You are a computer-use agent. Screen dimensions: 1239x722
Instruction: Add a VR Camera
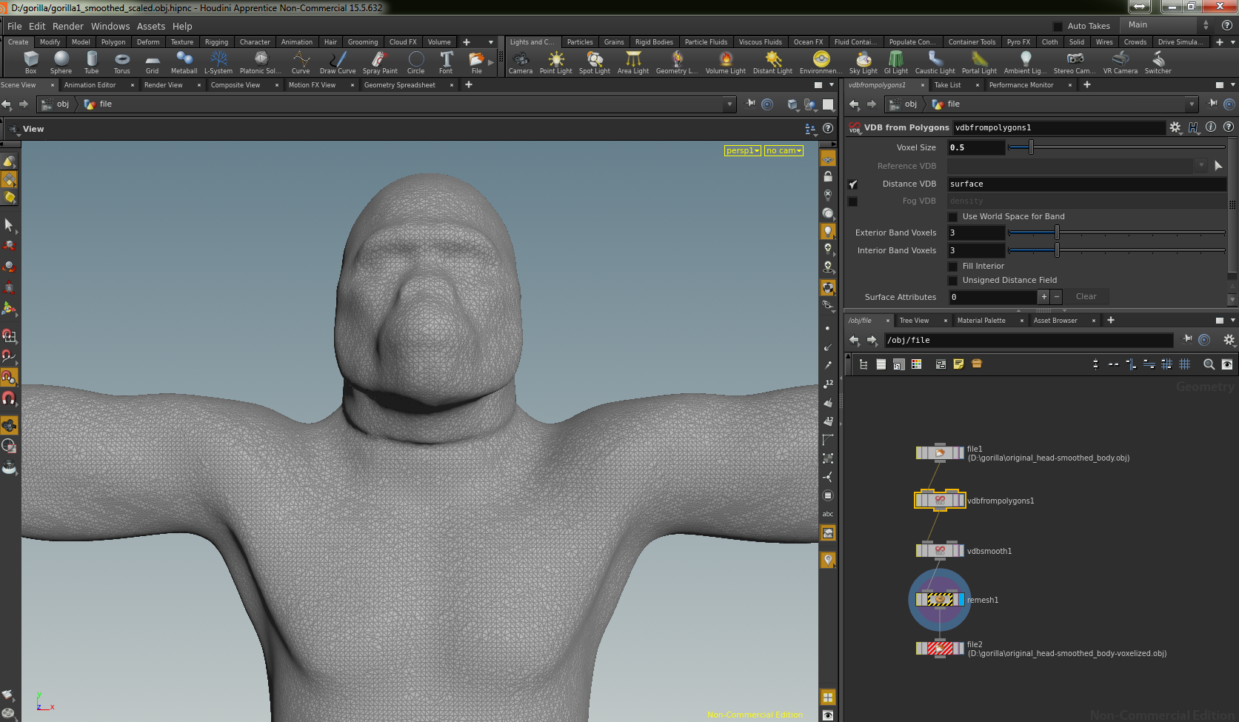pyautogui.click(x=1121, y=62)
